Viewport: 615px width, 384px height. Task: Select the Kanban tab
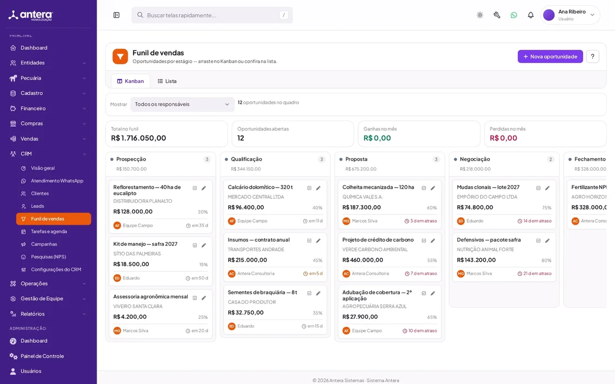[130, 81]
